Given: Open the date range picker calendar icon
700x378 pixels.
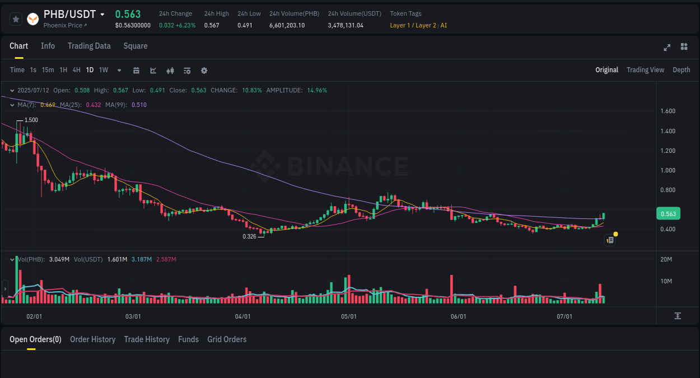Looking at the screenshot, I should pyautogui.click(x=136, y=70).
